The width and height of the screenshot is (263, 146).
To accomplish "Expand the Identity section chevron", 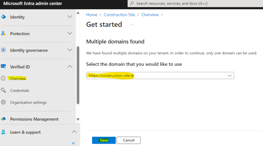I will click(70, 17).
